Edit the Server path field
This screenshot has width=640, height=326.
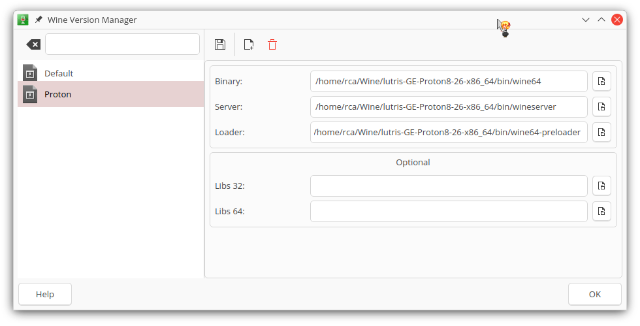pos(449,106)
